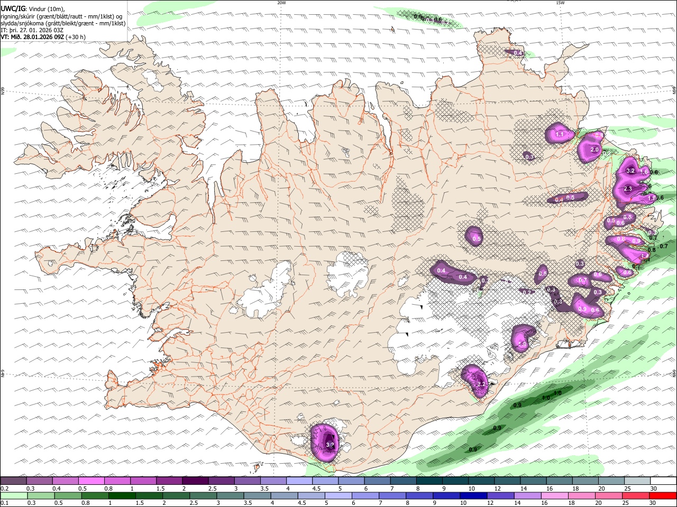677x507 pixels.
Task: Click the '0.2' label on the upper scale
Action: click(x=4, y=489)
